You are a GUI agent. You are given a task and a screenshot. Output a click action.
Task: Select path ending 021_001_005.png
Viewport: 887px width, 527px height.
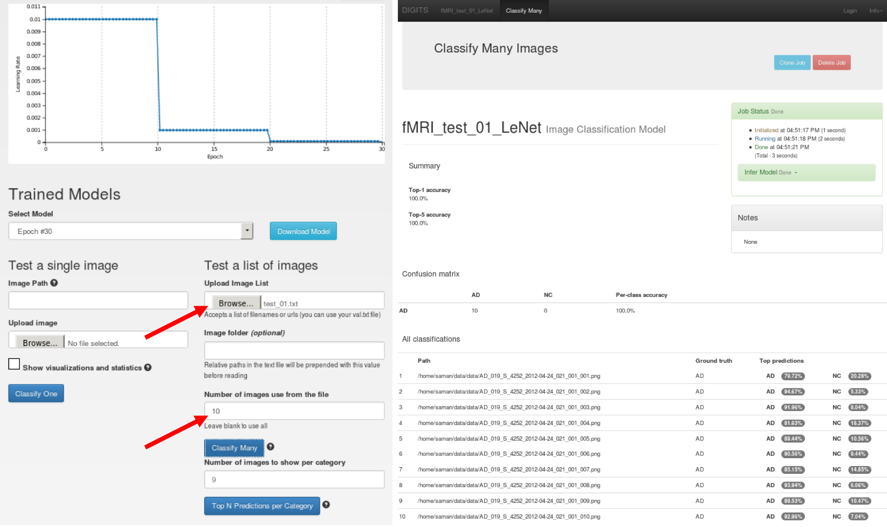tap(509, 439)
